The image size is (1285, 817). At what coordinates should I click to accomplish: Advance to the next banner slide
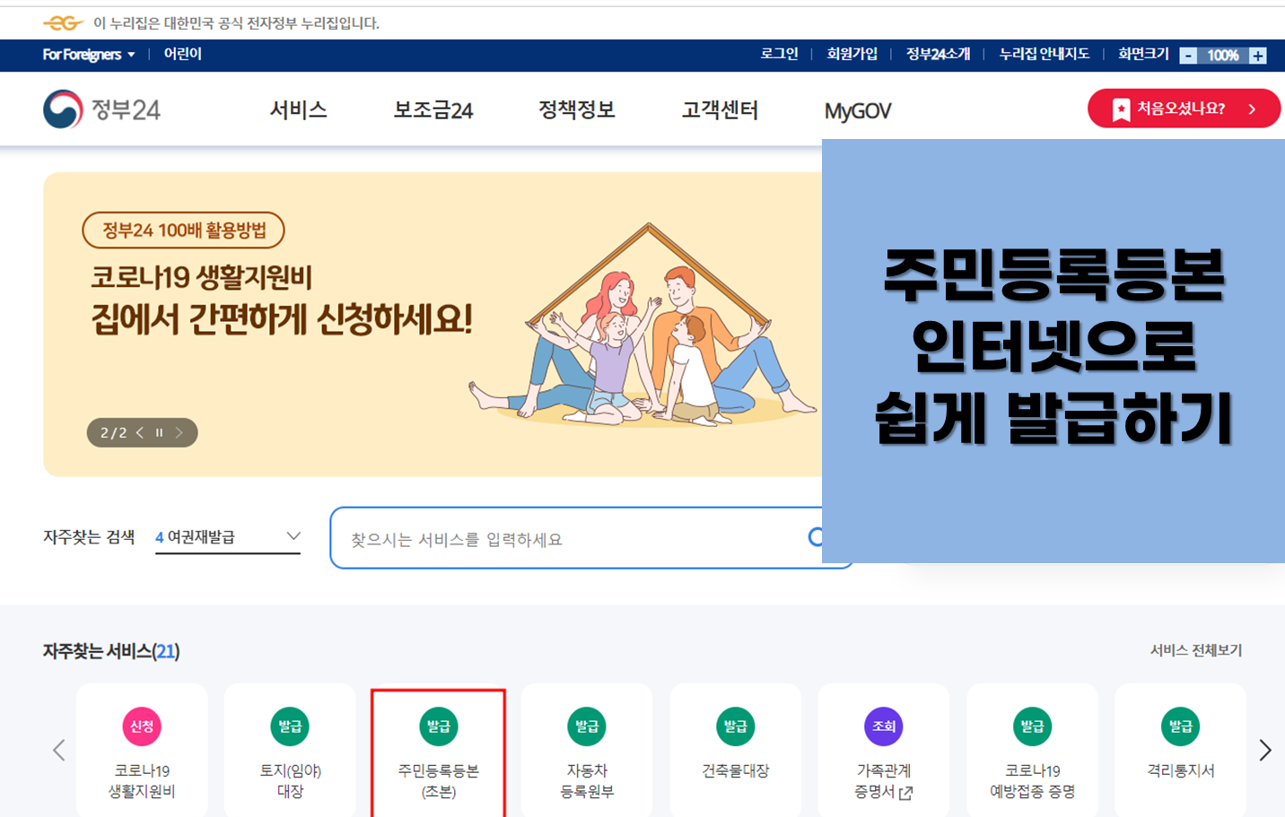[179, 432]
